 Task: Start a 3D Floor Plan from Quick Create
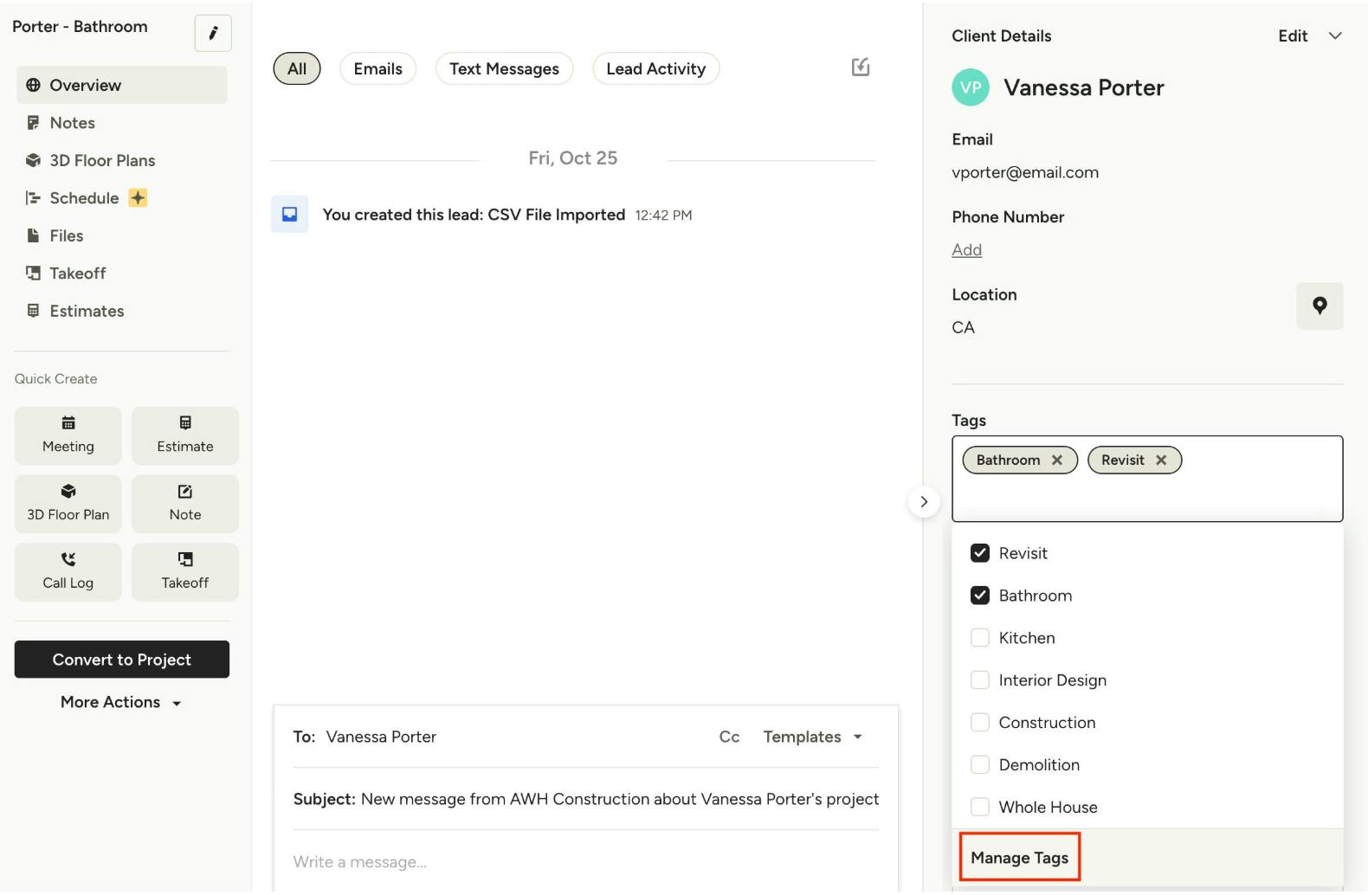68,504
